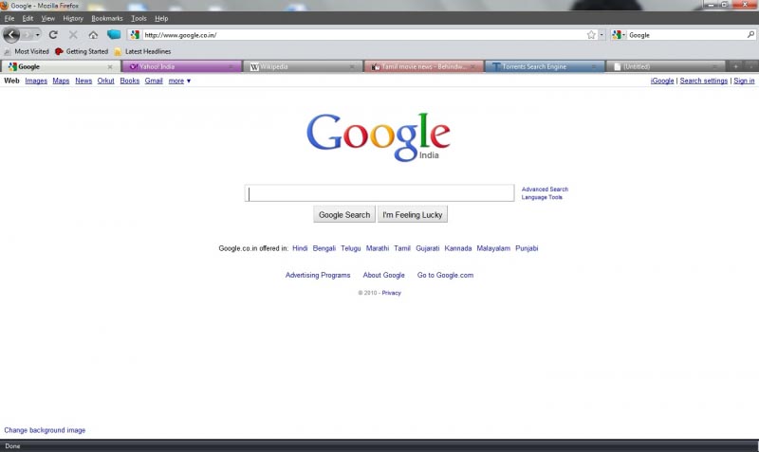Open the iGoogle link

click(662, 81)
